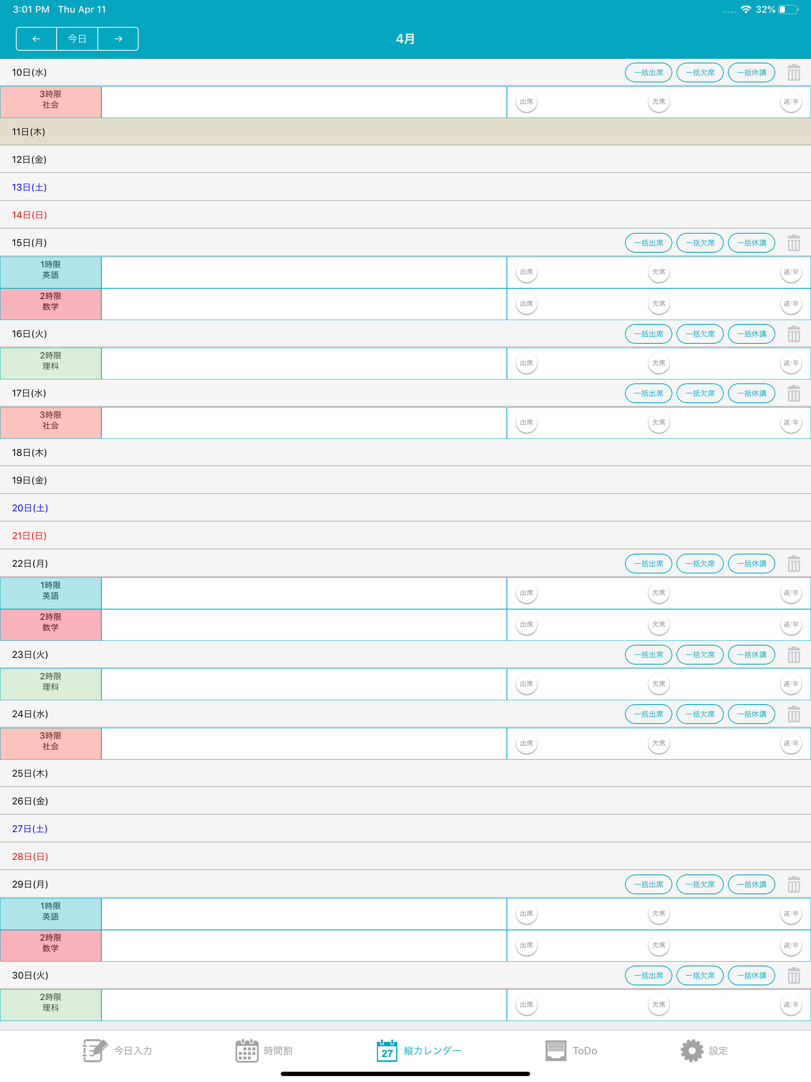Delete 16日(火) records with trash icon

[794, 334]
